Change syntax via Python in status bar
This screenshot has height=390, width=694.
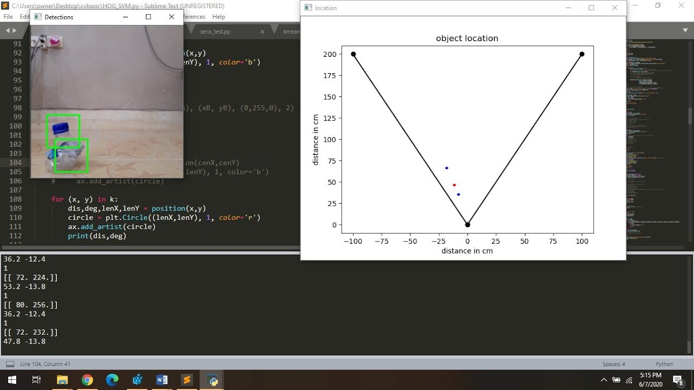(x=664, y=364)
